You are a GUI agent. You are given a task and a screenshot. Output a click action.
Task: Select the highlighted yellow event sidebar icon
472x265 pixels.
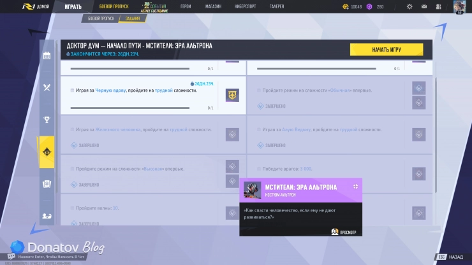pos(47,152)
